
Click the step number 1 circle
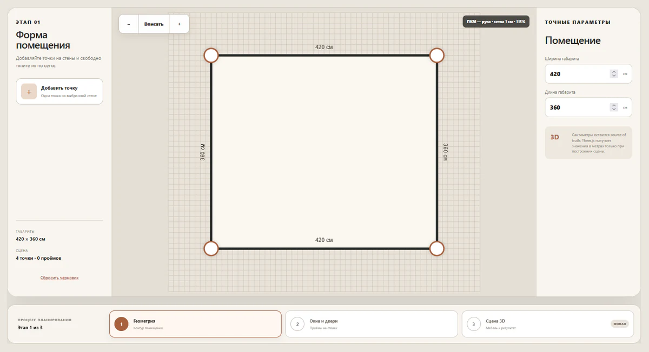pyautogui.click(x=121, y=324)
